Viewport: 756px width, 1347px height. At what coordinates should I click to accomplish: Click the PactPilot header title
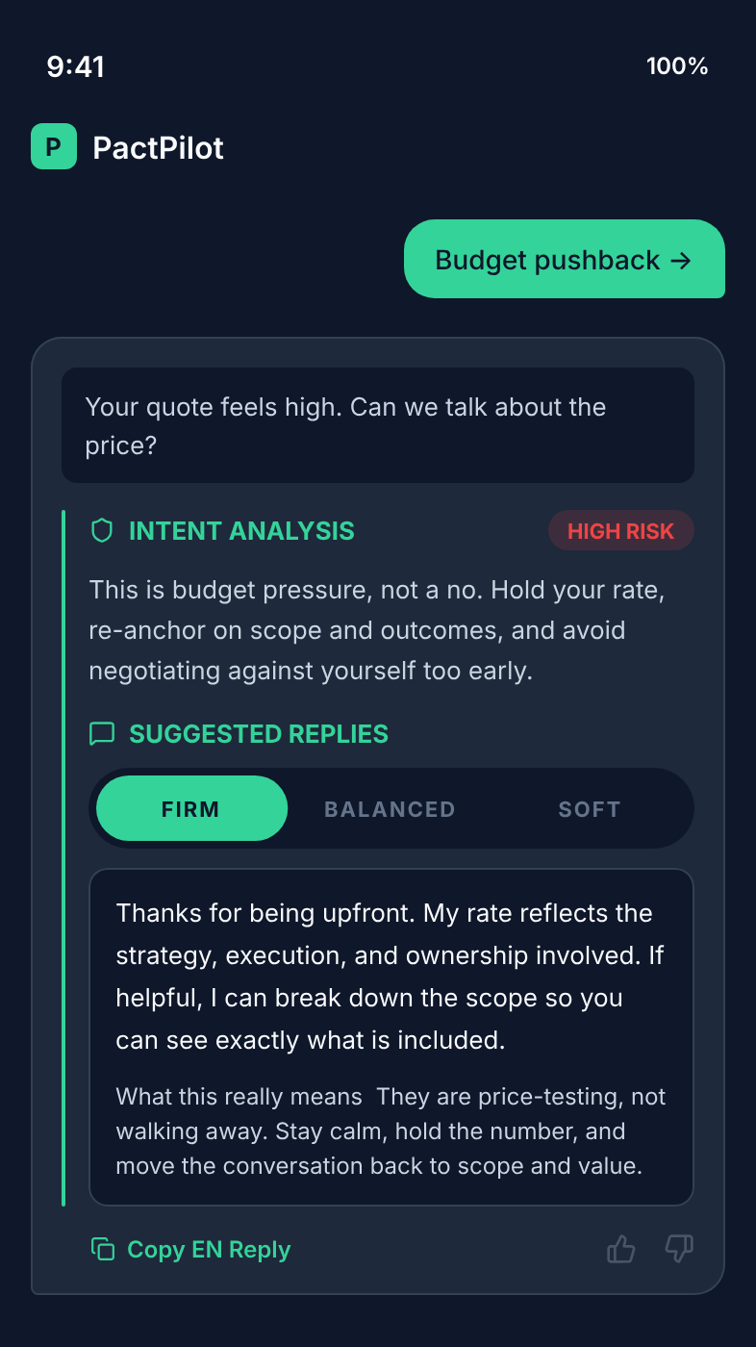[158, 147]
